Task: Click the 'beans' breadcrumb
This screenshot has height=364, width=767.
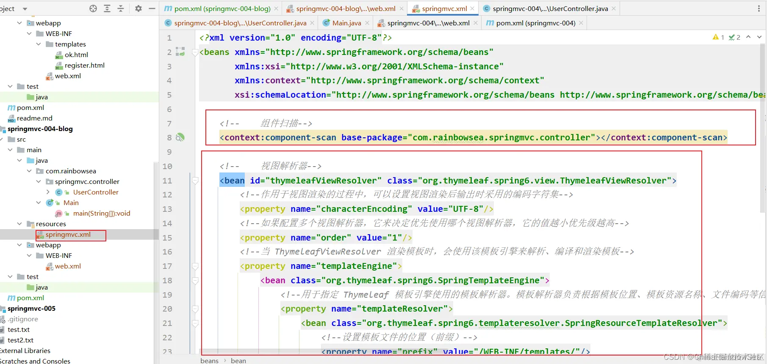Action: [210, 361]
